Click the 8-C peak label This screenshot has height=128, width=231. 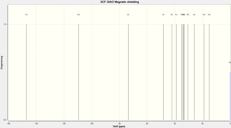click(172, 15)
